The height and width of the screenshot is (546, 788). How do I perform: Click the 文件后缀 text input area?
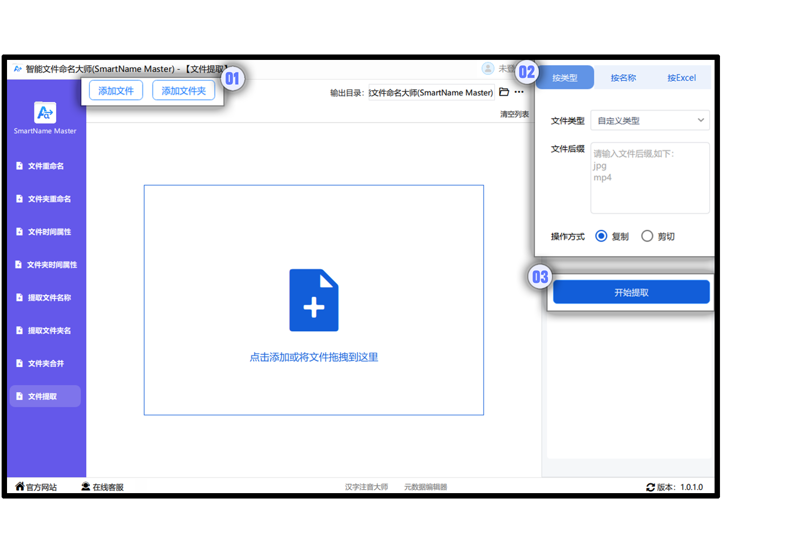point(650,178)
